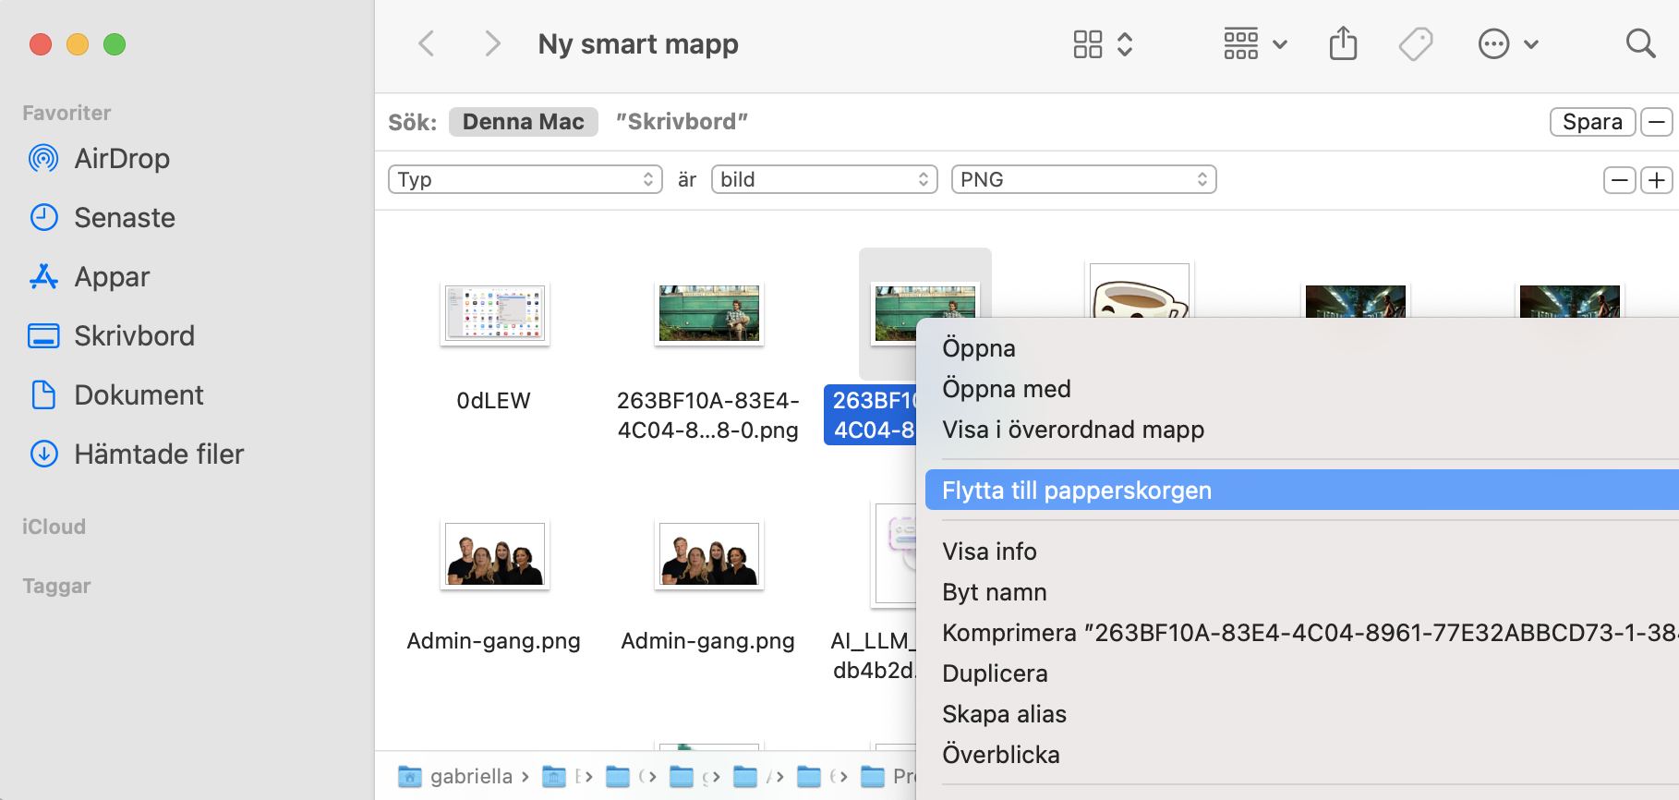Image resolution: width=1679 pixels, height=800 pixels.
Task: Select the 0dLEW screenshot thumbnail
Action: 495,313
